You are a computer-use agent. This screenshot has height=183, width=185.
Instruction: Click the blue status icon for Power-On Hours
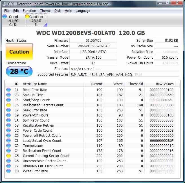[x=8, y=115]
